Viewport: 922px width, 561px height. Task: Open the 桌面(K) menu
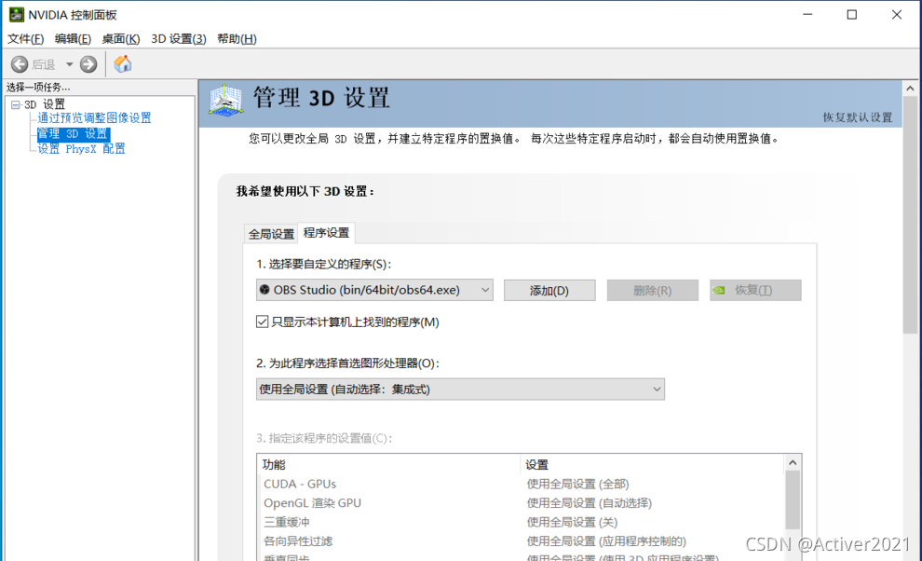click(x=120, y=39)
